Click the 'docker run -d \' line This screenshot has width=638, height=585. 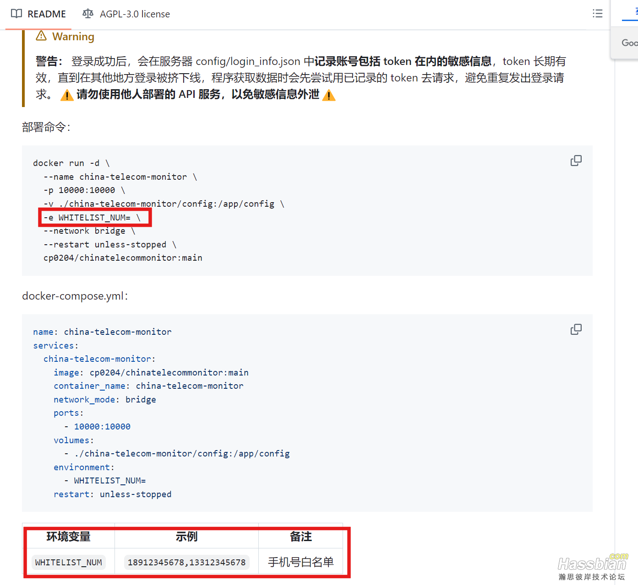point(71,163)
